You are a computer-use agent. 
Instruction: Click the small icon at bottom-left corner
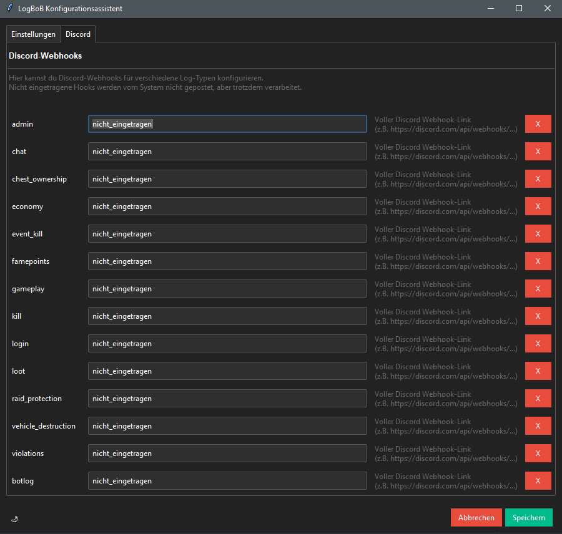(15, 519)
